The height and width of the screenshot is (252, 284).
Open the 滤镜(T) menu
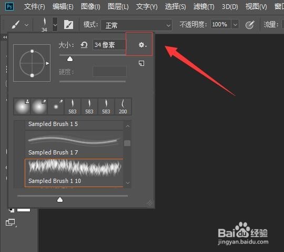[x=204, y=7]
